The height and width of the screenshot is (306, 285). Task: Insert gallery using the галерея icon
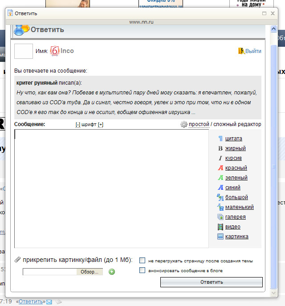(220, 217)
